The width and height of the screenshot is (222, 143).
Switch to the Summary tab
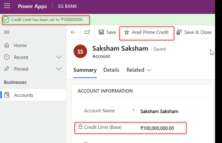pos(85,70)
